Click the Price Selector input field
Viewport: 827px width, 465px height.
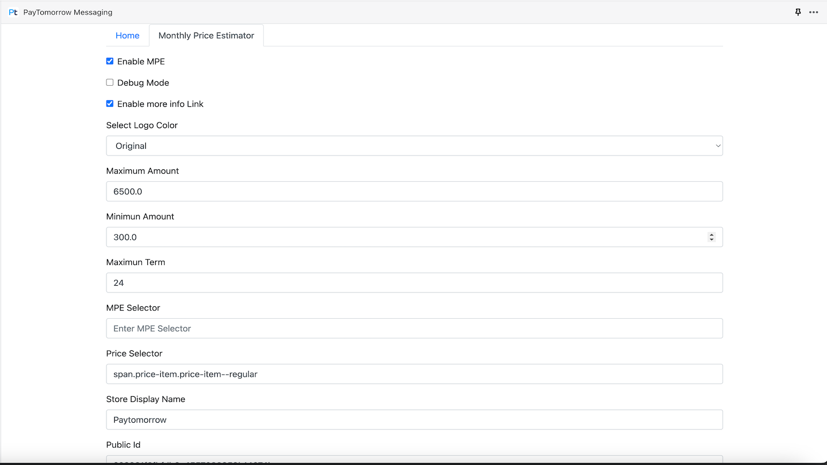click(415, 374)
